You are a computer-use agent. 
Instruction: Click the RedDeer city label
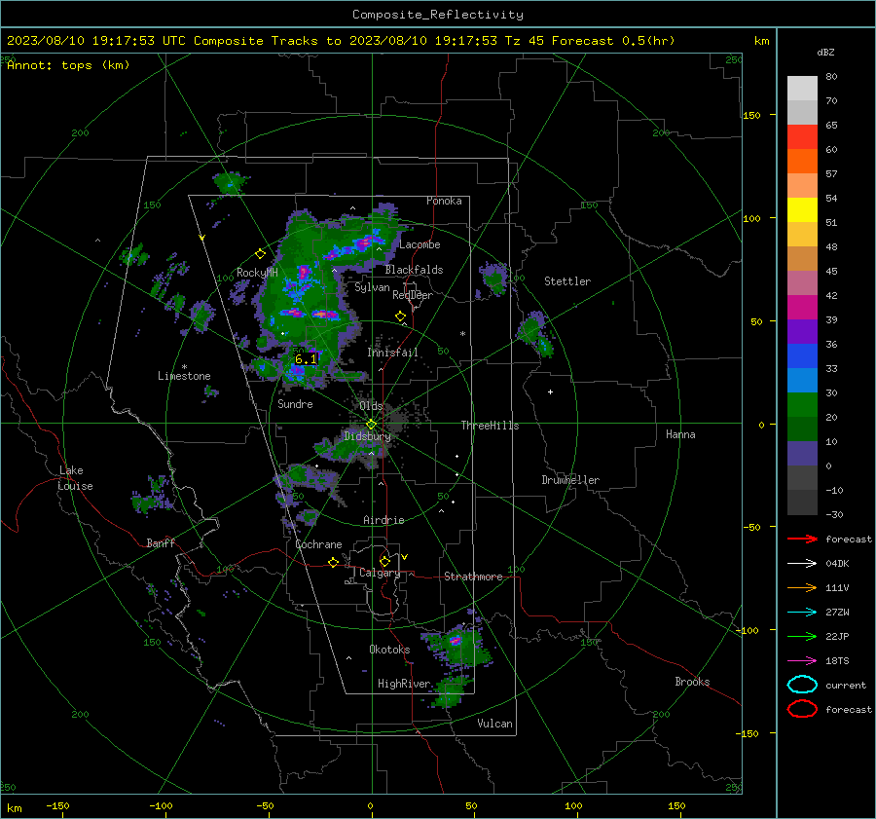tap(413, 295)
